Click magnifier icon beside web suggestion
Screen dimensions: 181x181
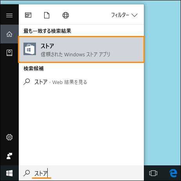click(x=27, y=82)
